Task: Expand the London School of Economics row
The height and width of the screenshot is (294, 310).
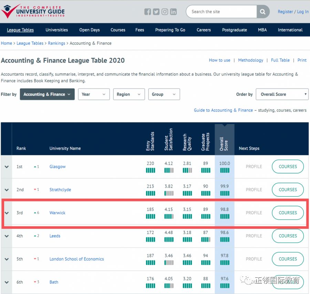Action: pyautogui.click(x=7, y=259)
